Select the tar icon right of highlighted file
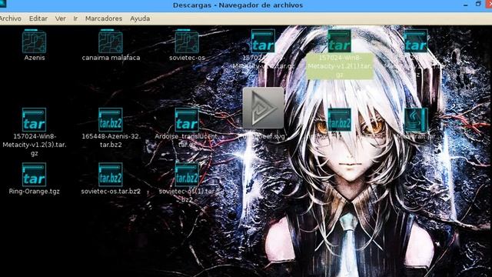This screenshot has width=492, height=277. pyautogui.click(x=415, y=41)
